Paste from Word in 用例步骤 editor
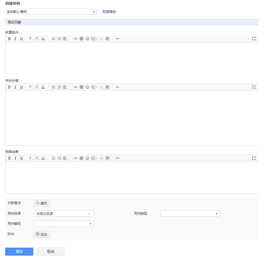This screenshot has width=275, height=260. click(x=107, y=87)
